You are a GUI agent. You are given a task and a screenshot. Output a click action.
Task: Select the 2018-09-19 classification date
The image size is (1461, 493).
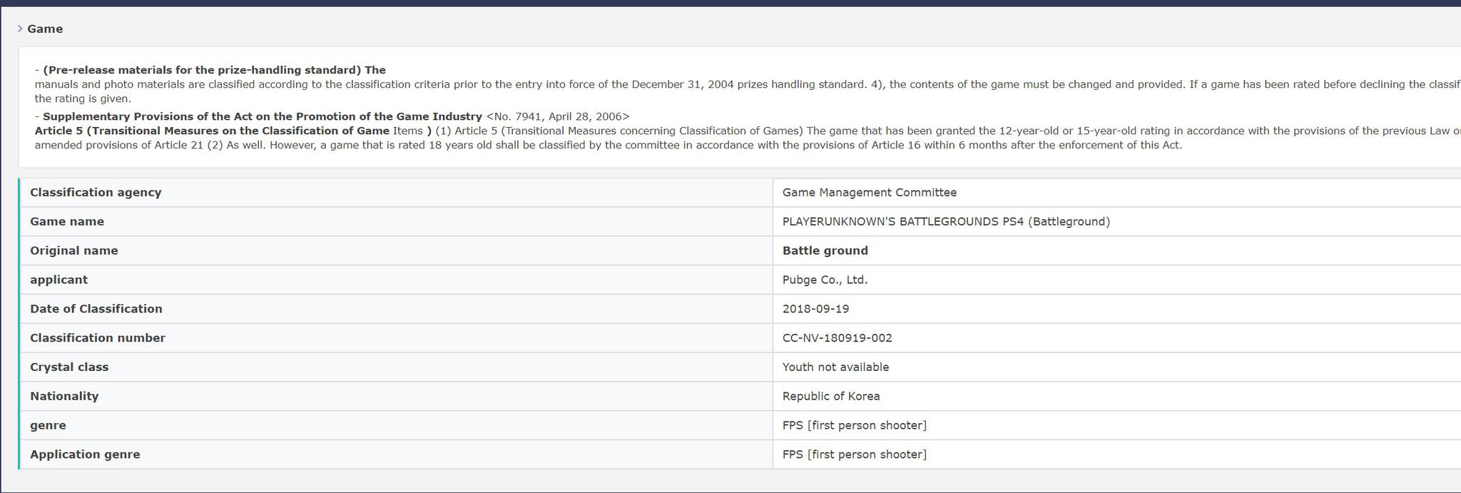pos(815,309)
